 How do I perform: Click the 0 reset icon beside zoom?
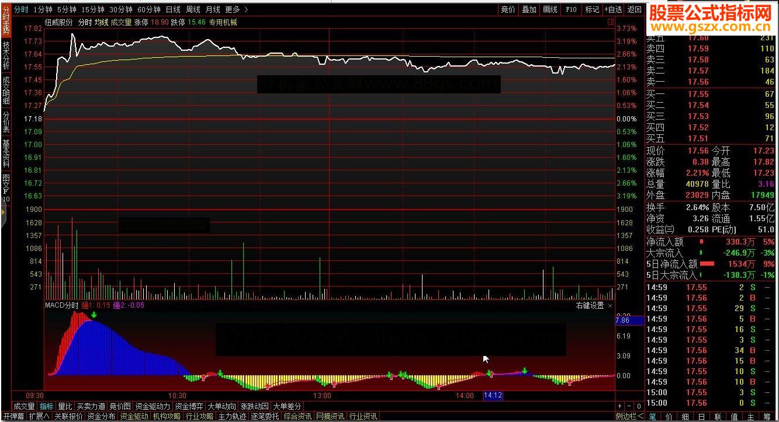639,406
